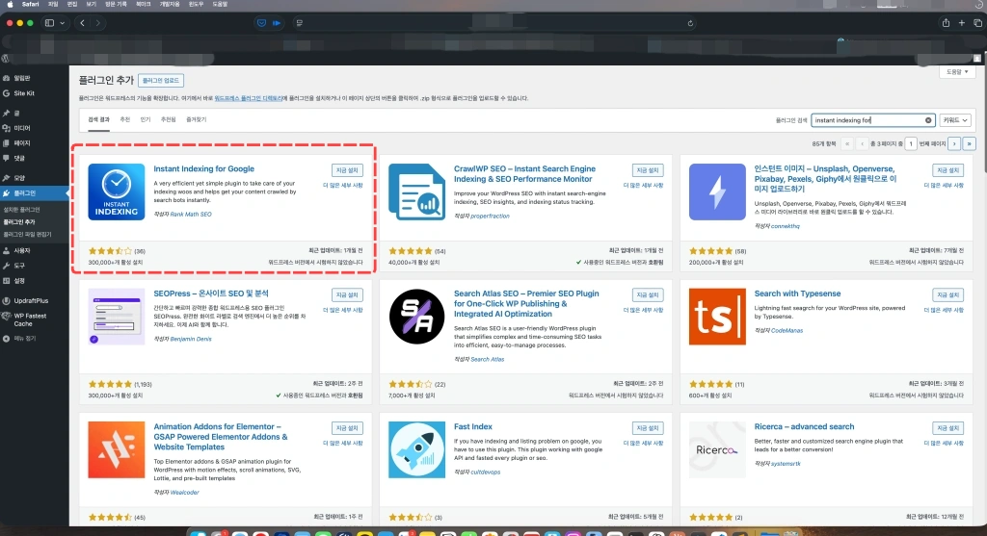
Task: Open UpdraftPlus in the sidebar
Action: click(30, 300)
